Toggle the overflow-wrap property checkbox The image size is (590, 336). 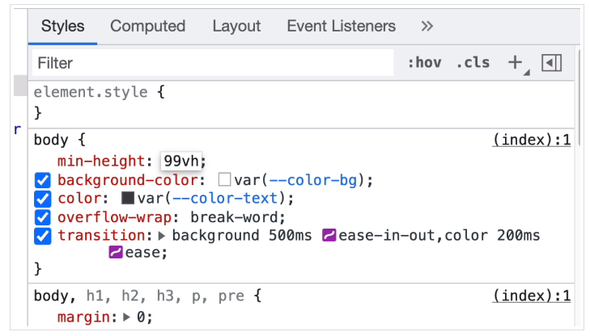click(43, 217)
